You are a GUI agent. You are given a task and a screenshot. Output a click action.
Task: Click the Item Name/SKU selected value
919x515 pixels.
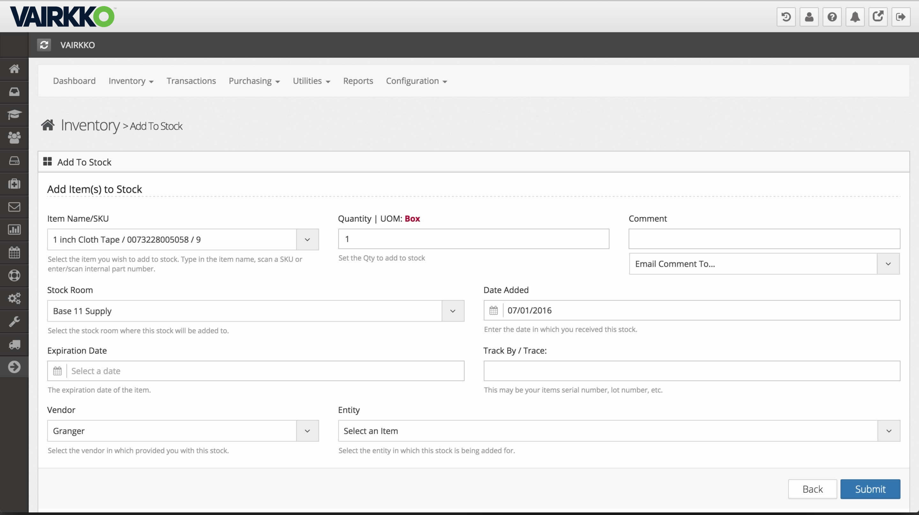127,239
